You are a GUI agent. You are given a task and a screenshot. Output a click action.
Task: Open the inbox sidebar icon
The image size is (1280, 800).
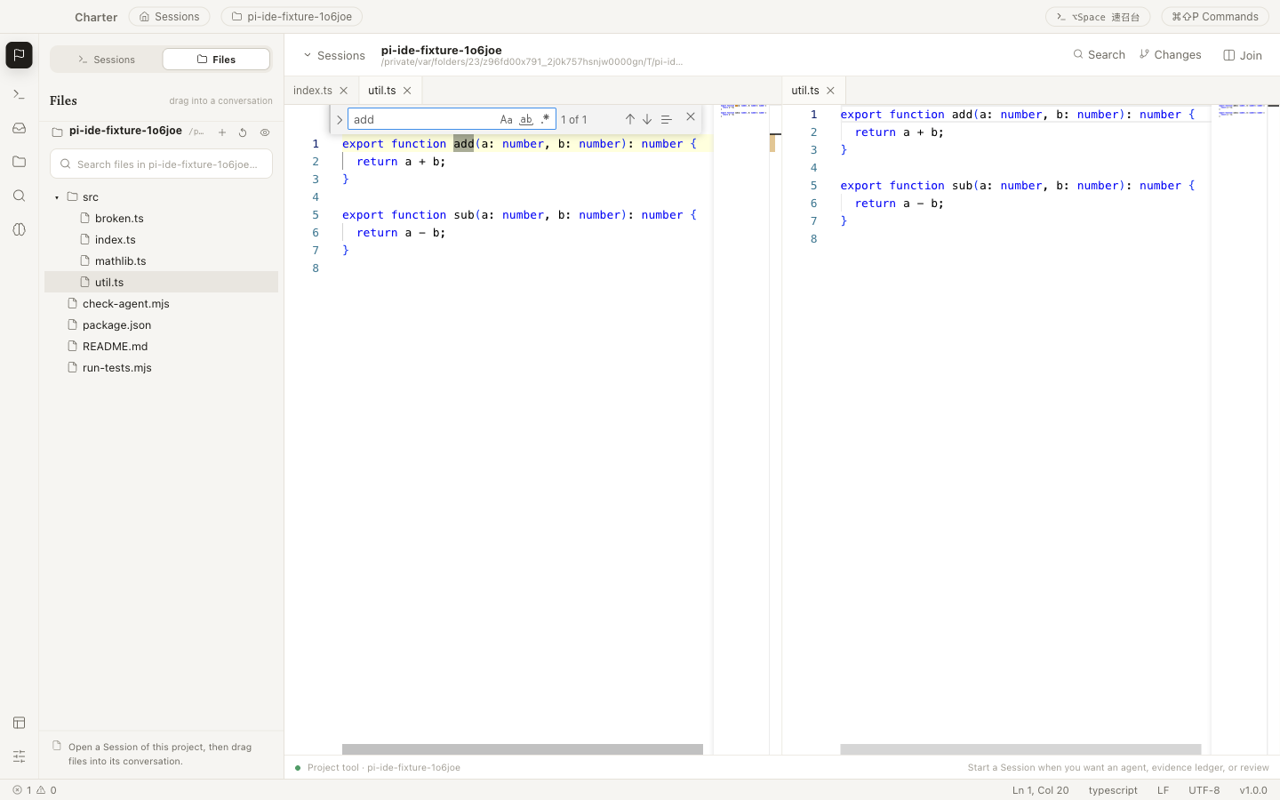pyautogui.click(x=19, y=128)
